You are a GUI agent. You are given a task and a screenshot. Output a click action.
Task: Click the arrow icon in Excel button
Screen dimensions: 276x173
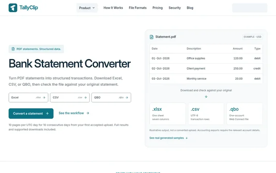44,97
